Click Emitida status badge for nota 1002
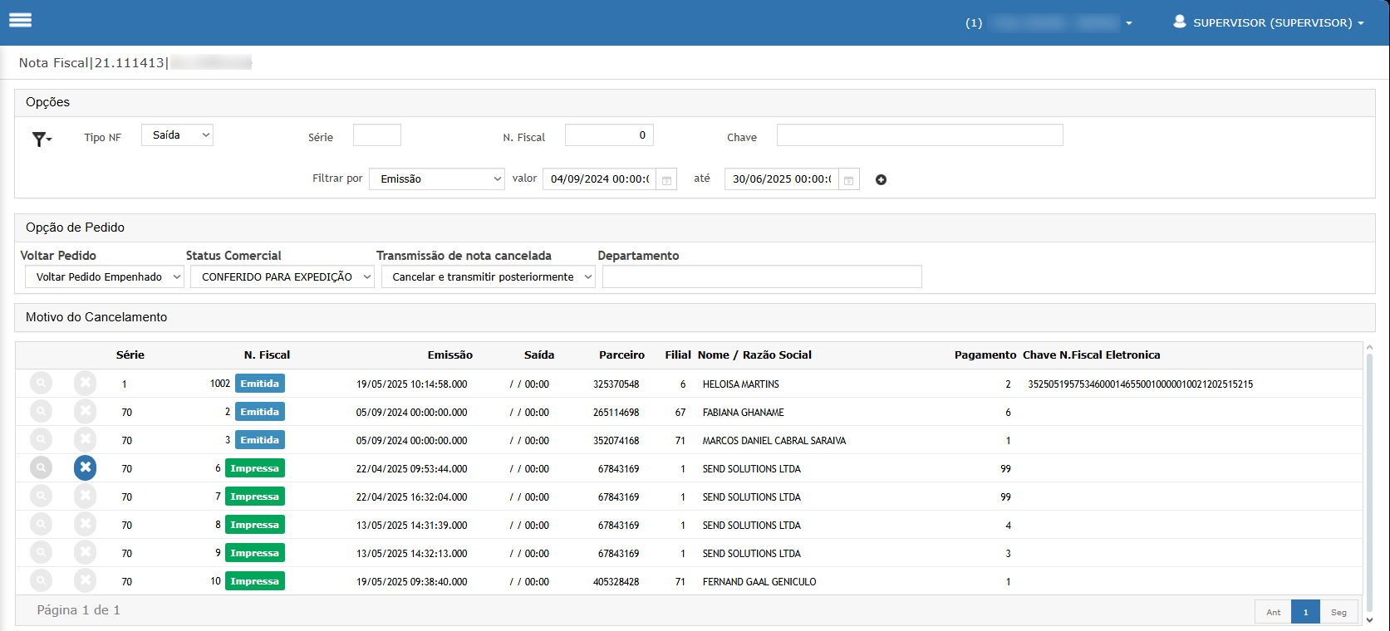Screen dimensions: 1390x631 pyautogui.click(x=260, y=383)
